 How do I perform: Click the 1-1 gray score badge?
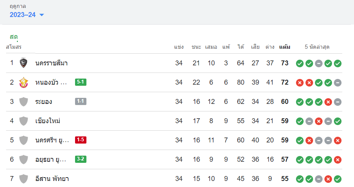pos(81,101)
